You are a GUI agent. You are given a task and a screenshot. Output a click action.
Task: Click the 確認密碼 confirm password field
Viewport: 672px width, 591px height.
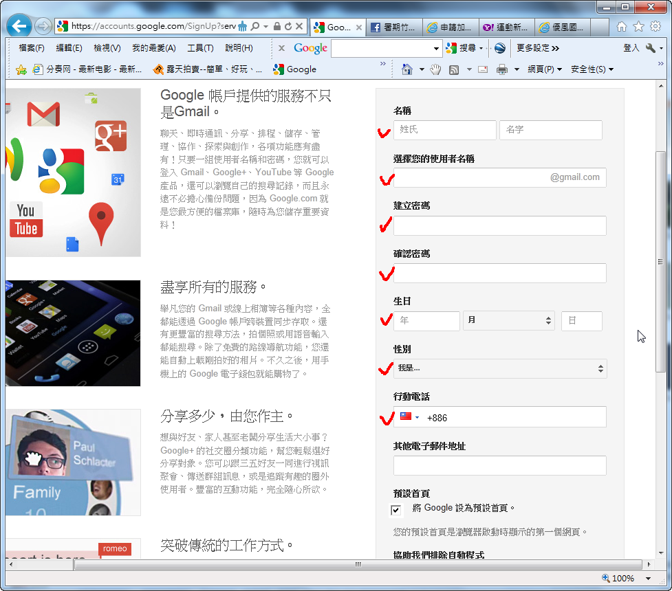(500, 273)
